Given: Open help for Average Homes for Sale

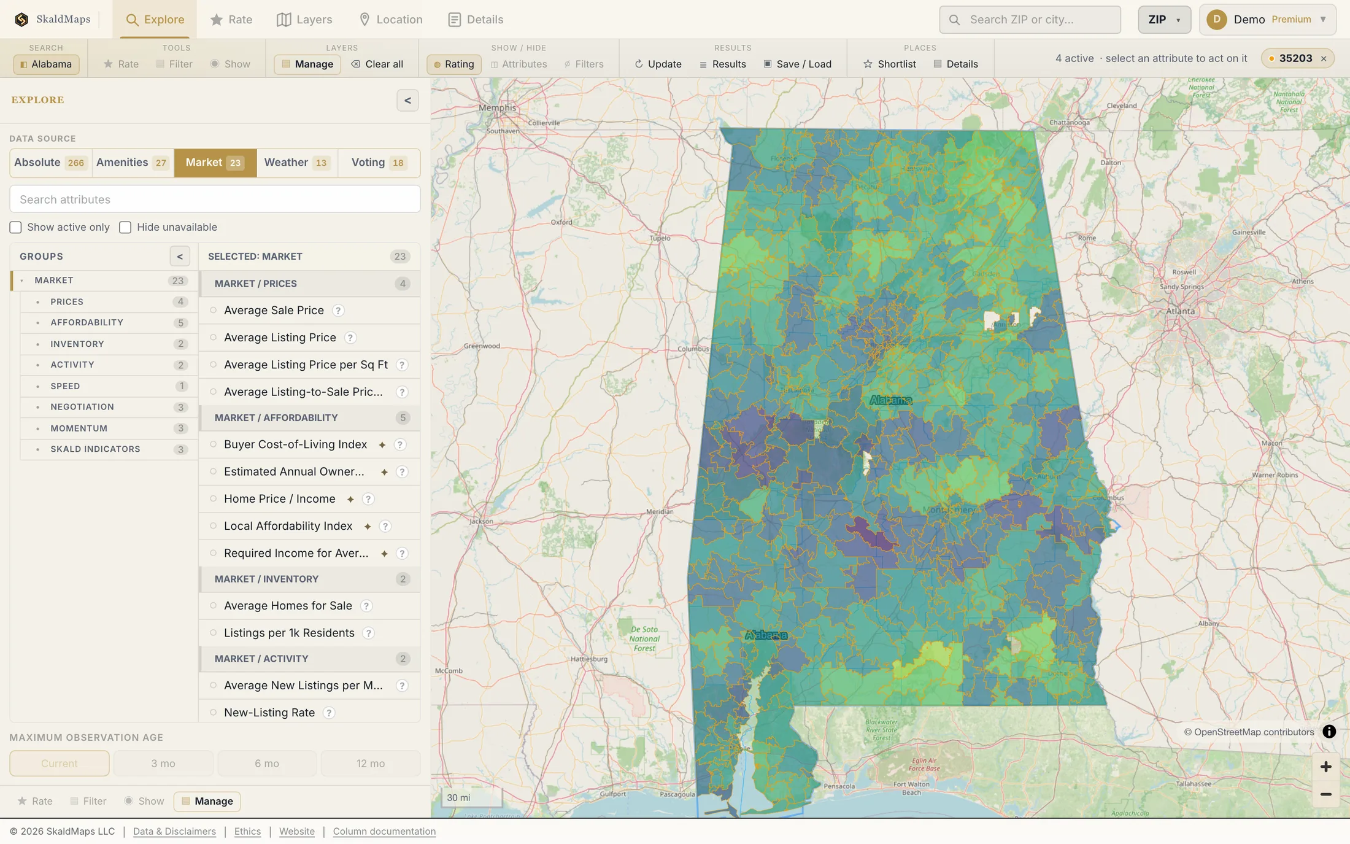Looking at the screenshot, I should click(x=366, y=606).
